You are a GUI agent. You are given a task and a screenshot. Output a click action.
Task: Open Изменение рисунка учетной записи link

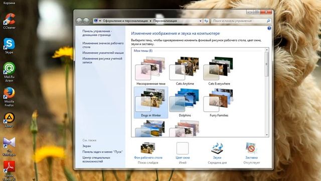102,60
